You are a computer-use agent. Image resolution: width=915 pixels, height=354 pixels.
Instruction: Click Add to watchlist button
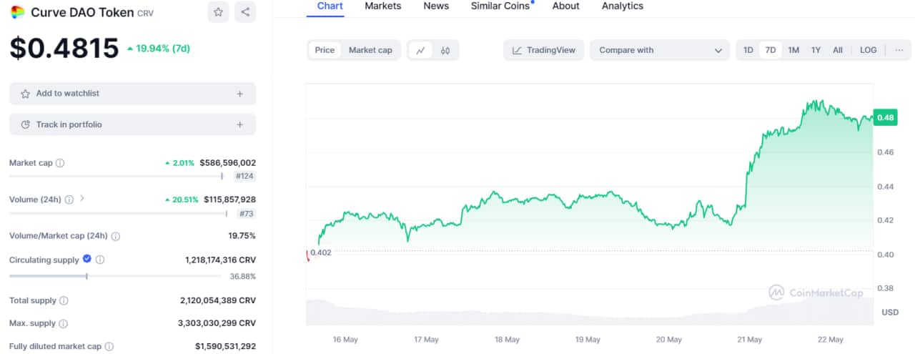click(132, 94)
